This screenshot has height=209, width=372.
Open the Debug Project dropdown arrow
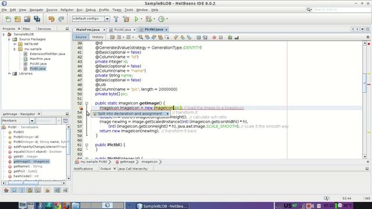pos(154,19)
